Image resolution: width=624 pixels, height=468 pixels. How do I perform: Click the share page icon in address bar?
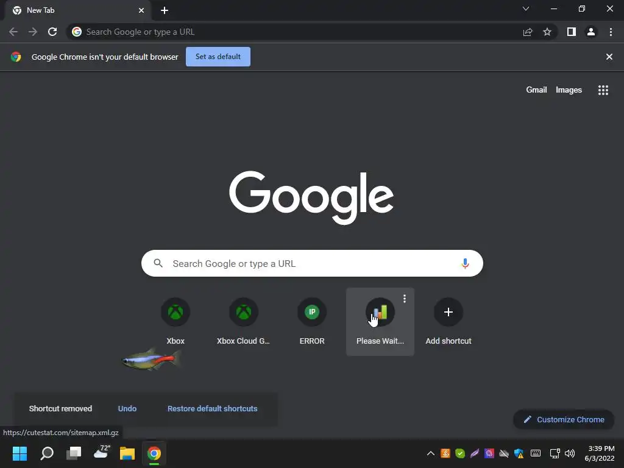(528, 32)
